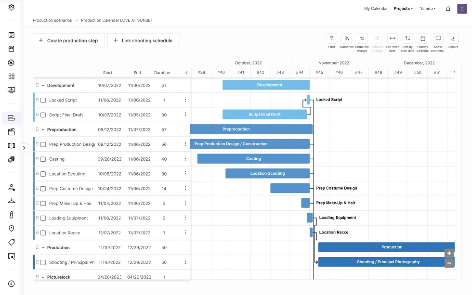
Task: Click the purple user avatar
Action: (462, 9)
